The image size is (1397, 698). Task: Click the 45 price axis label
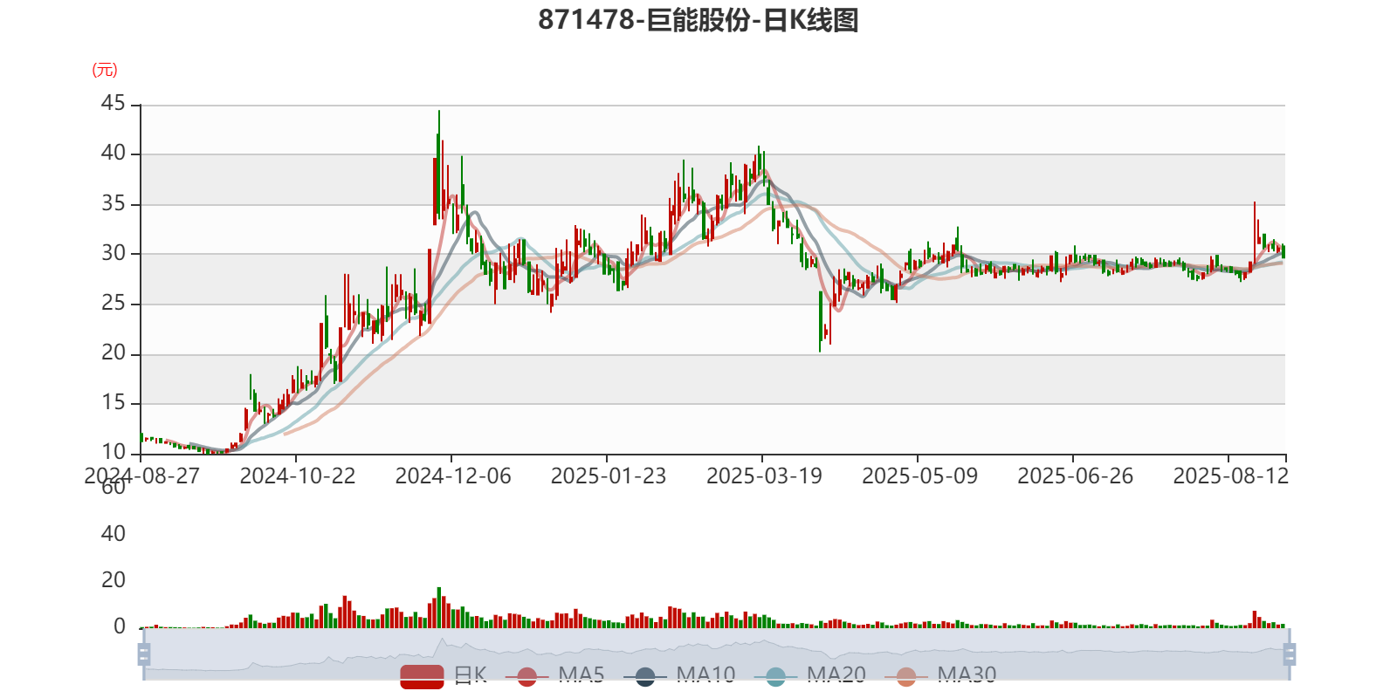coord(114,104)
